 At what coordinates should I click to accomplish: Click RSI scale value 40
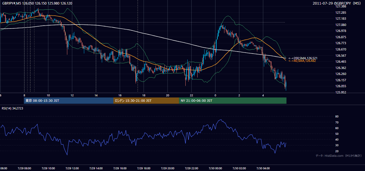[337, 139]
